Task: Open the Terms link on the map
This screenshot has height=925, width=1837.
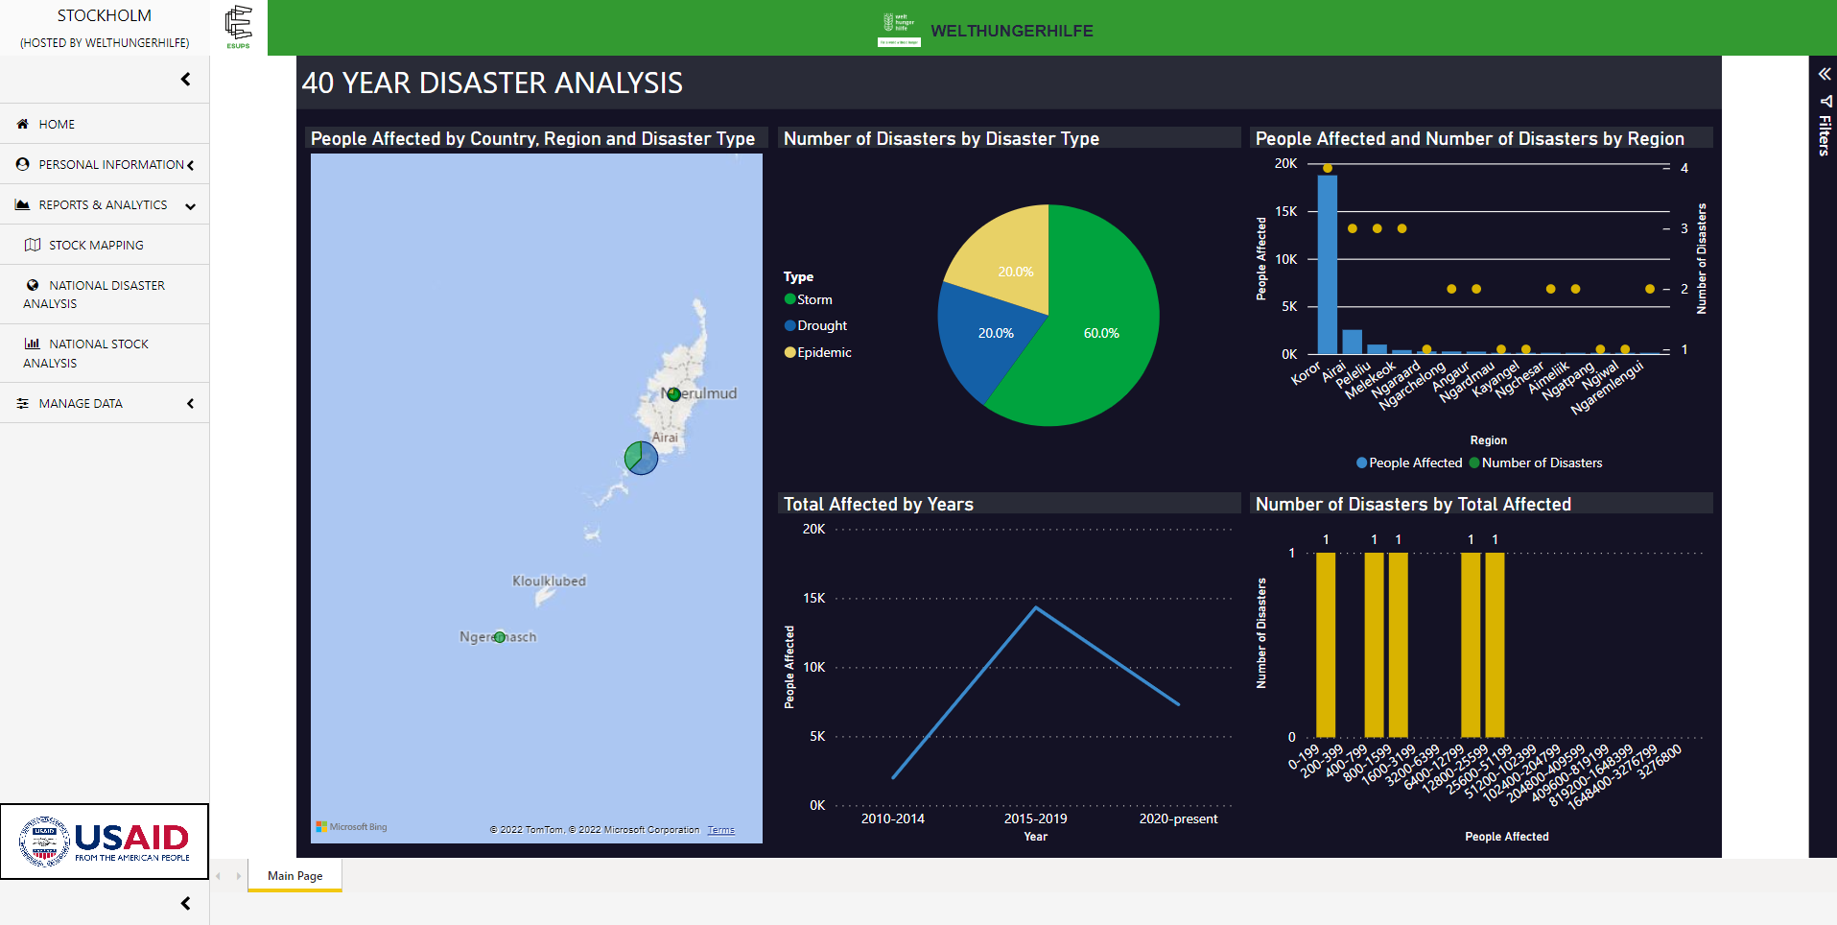Action: coord(720,829)
